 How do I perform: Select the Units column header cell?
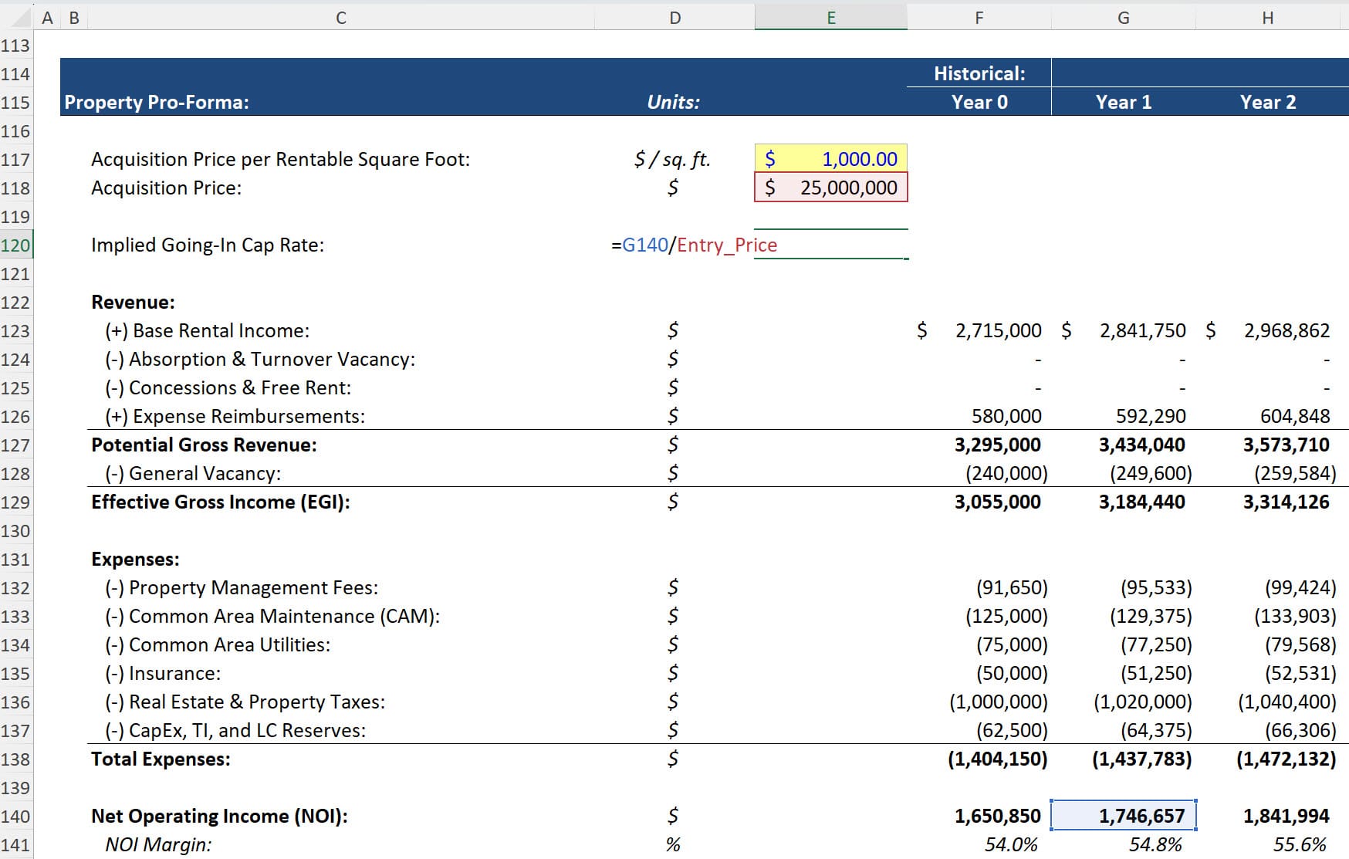pyautogui.click(x=674, y=102)
